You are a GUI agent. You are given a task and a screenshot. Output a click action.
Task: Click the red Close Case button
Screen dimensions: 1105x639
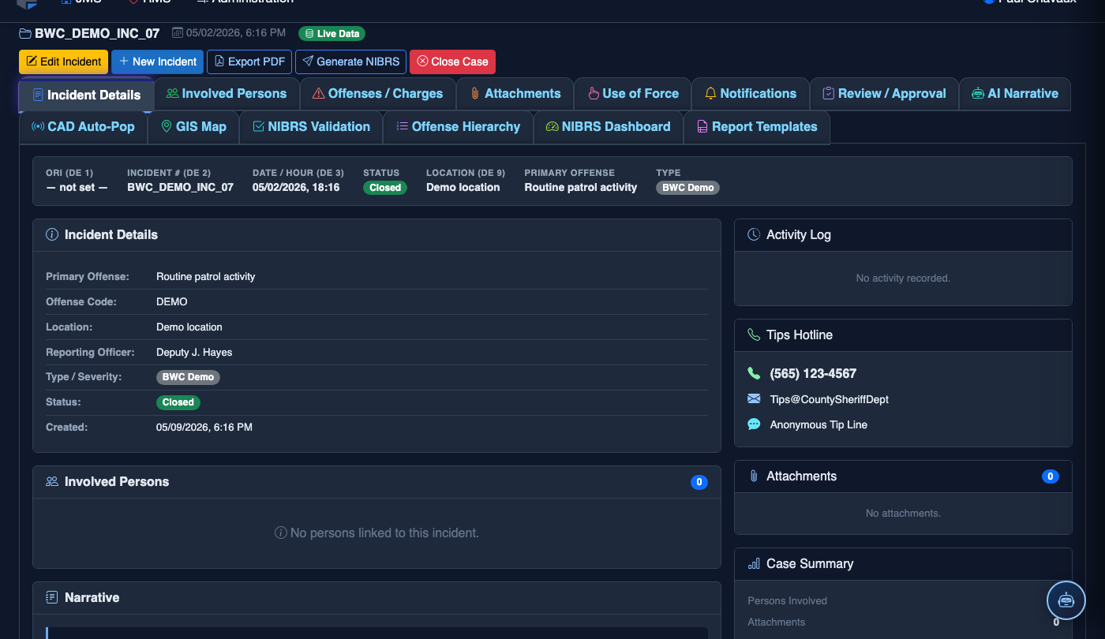coord(452,62)
